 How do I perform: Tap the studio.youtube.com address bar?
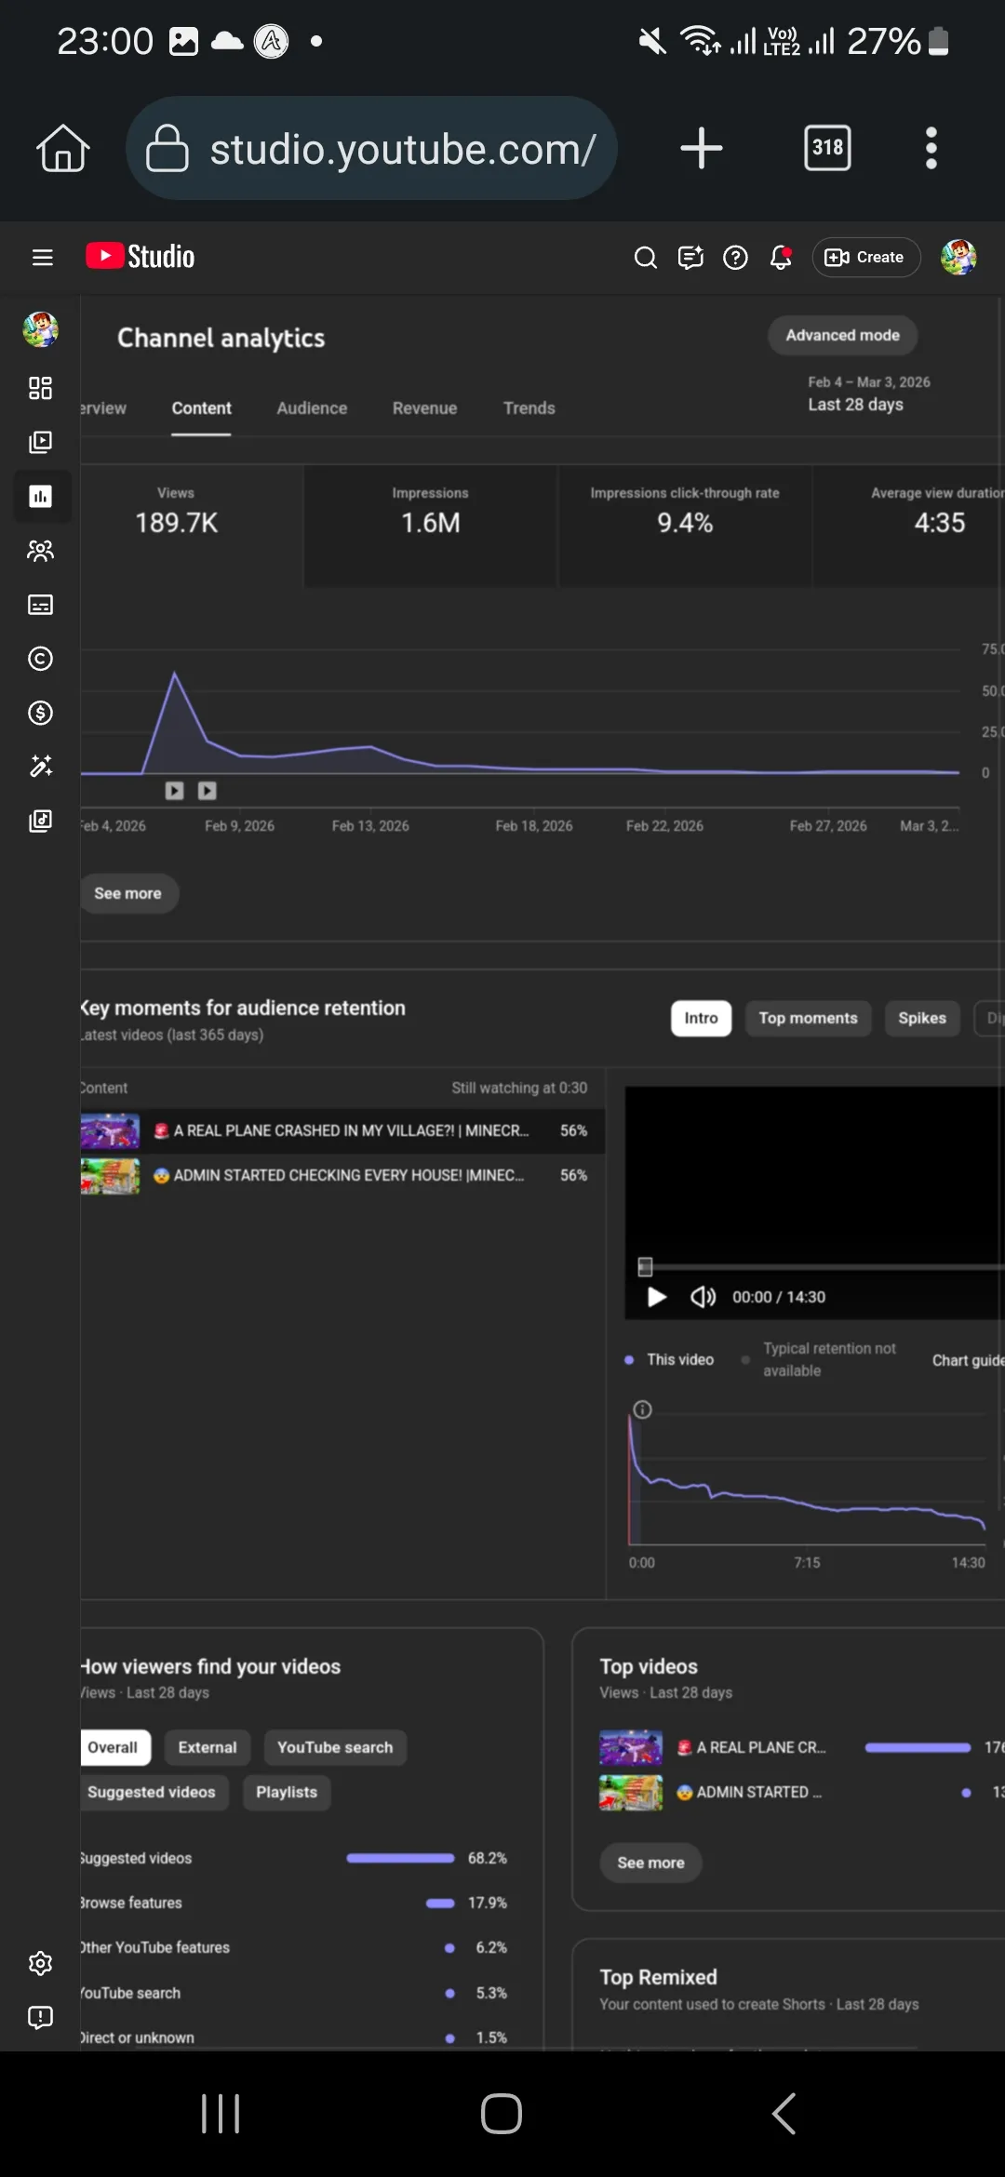pos(372,148)
